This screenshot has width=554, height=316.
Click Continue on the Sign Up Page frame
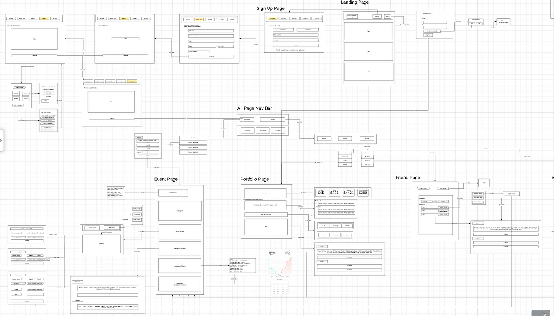[x=296, y=45]
